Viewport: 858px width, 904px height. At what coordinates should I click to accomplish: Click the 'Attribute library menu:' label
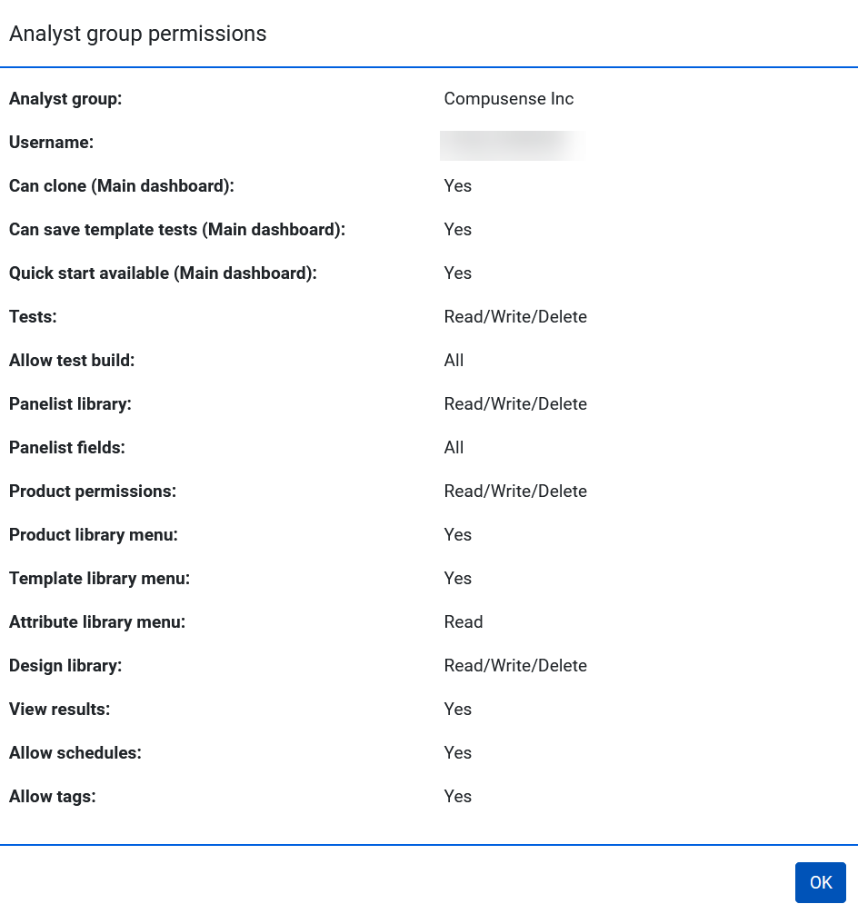97,622
